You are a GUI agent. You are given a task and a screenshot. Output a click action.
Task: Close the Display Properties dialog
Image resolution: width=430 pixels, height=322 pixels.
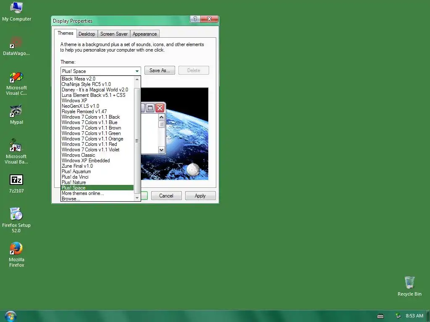click(209, 19)
